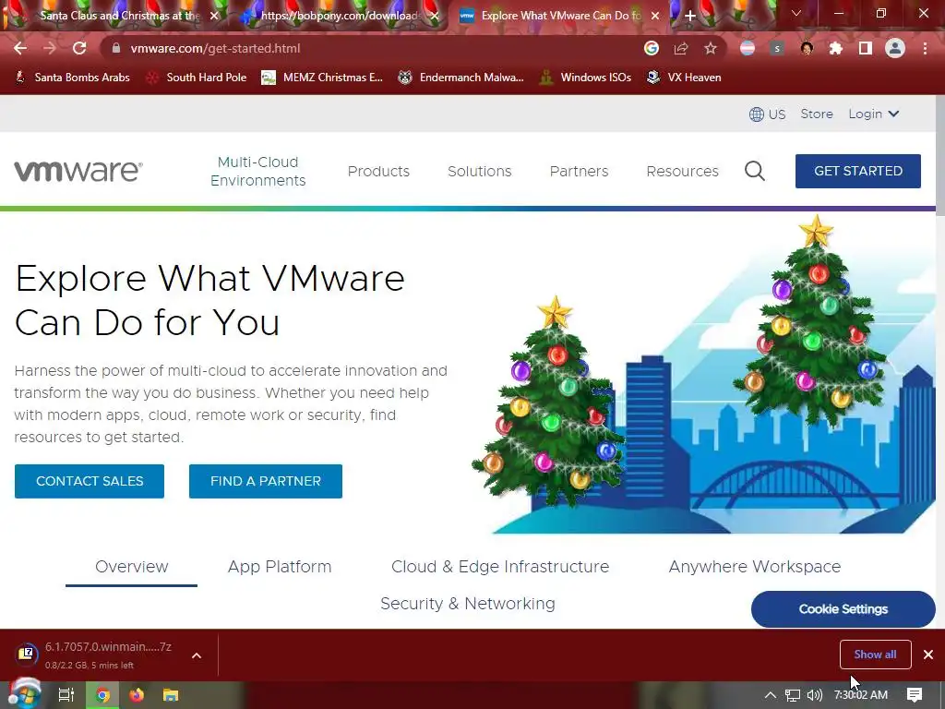Open the Partners menu

point(580,171)
